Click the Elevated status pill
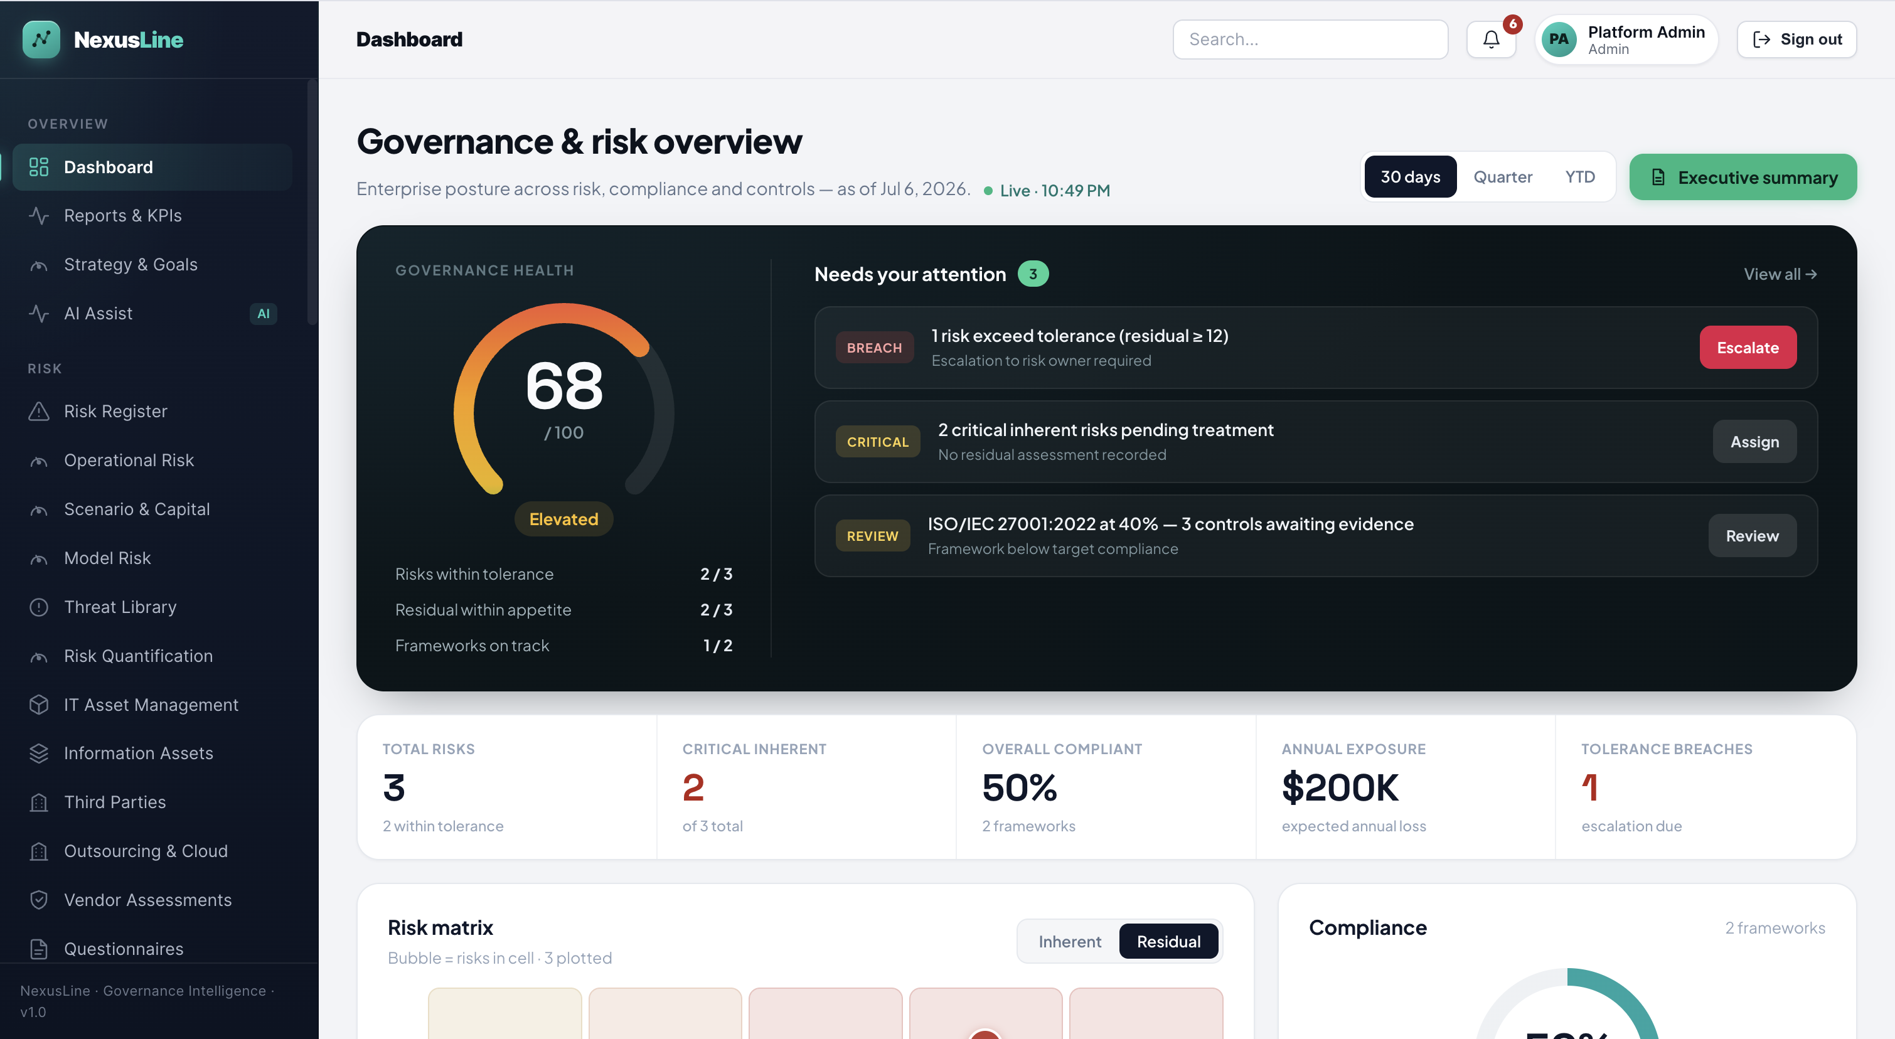This screenshot has height=1039, width=1895. (x=563, y=519)
